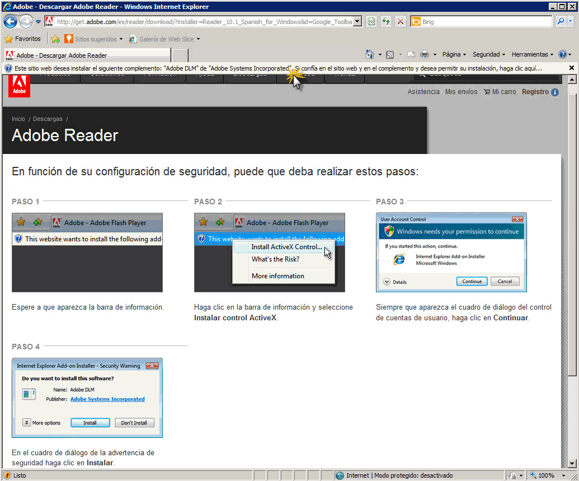Expand the Print options dropdown arrow

click(435, 55)
